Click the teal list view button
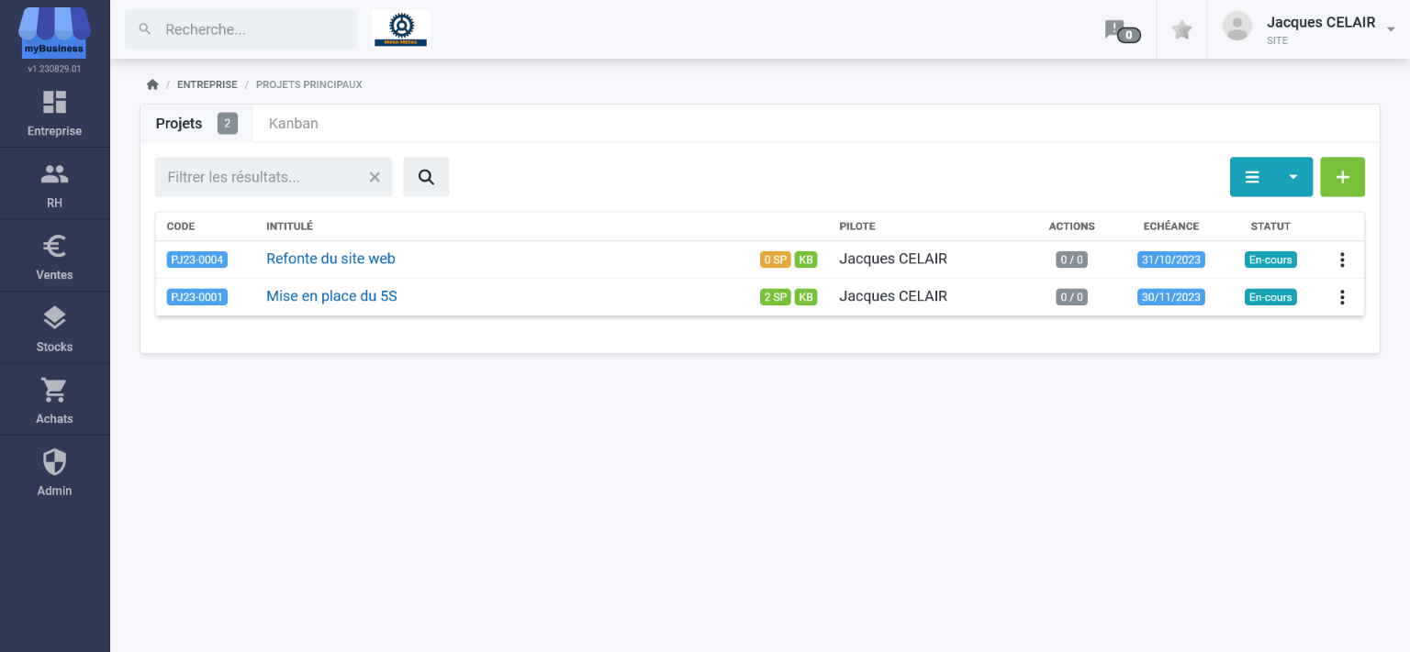The width and height of the screenshot is (1410, 652). coord(1252,177)
